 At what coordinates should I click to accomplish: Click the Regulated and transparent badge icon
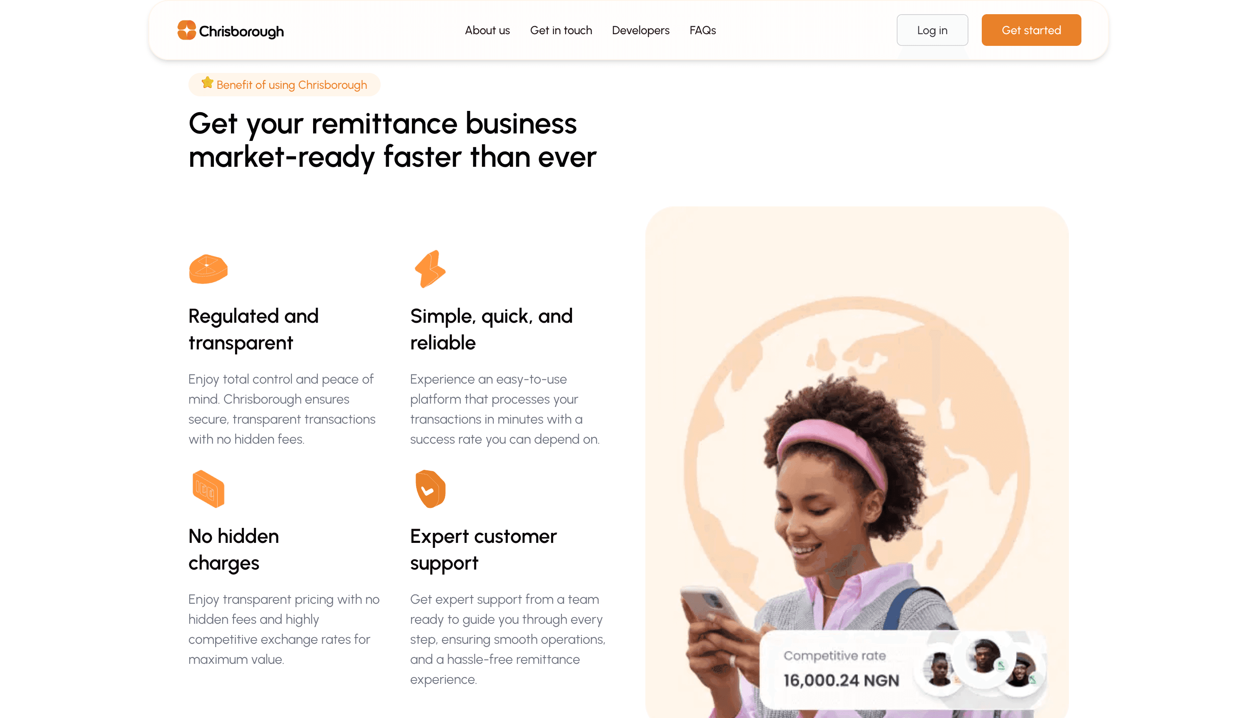coord(208,269)
